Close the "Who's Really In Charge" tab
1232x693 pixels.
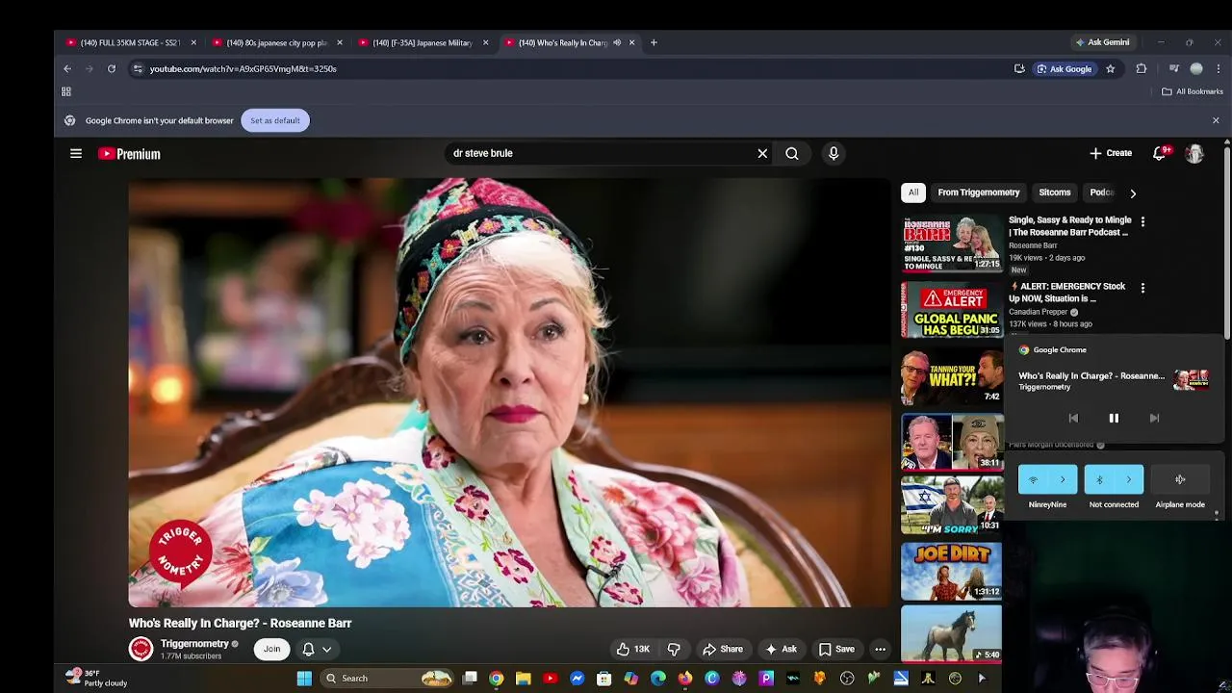pos(631,42)
